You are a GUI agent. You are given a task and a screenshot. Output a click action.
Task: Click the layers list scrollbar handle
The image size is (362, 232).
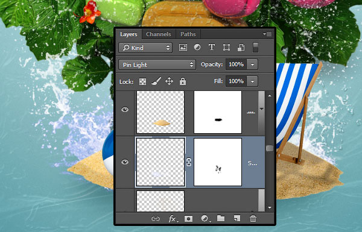point(270,148)
